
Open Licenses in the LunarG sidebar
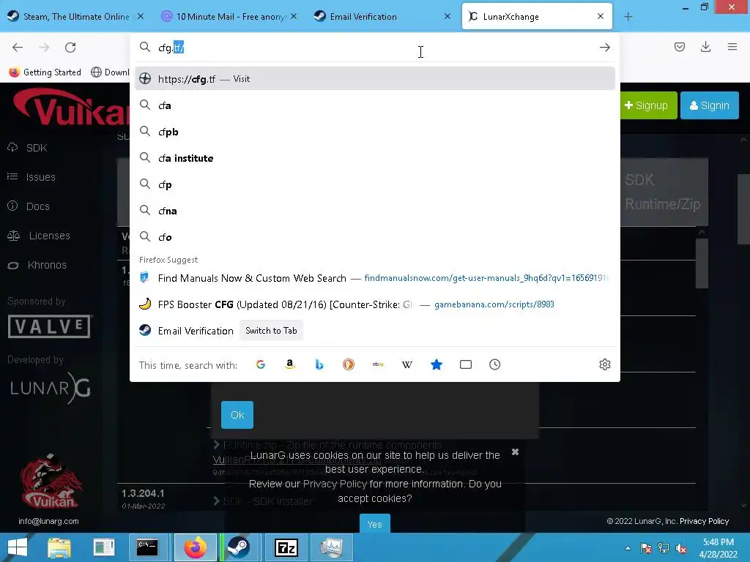(x=49, y=236)
